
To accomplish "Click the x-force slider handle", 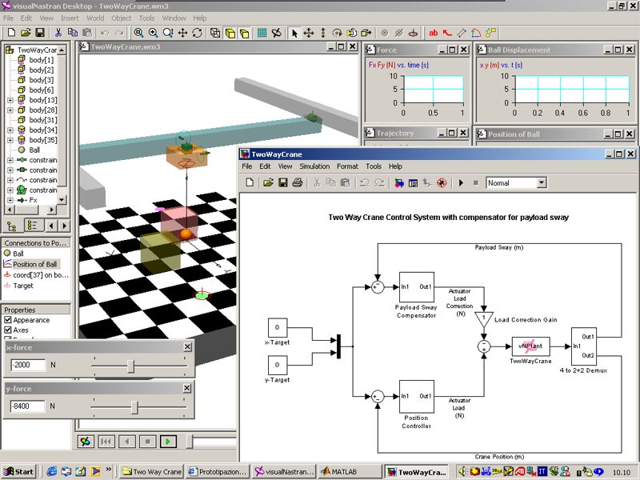I will 130,366.
